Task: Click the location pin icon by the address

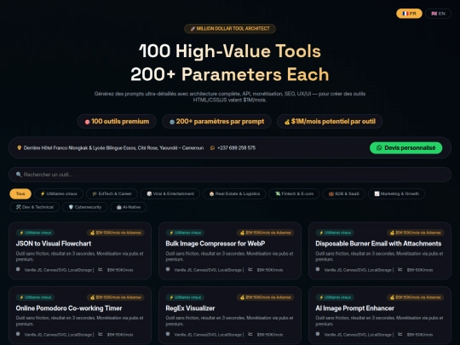Action: click(19, 148)
